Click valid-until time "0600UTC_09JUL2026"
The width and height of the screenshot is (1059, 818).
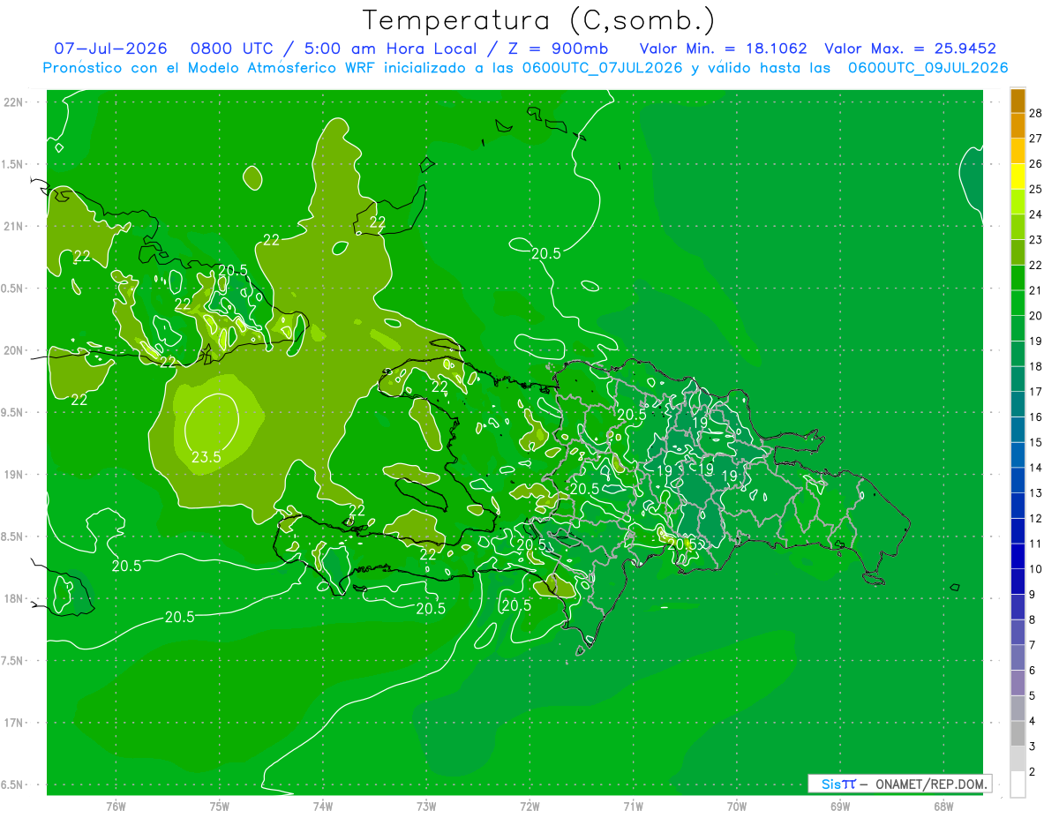(x=928, y=68)
